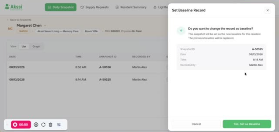Click the DATE column header
This screenshot has height=132, width=279.
13,57
